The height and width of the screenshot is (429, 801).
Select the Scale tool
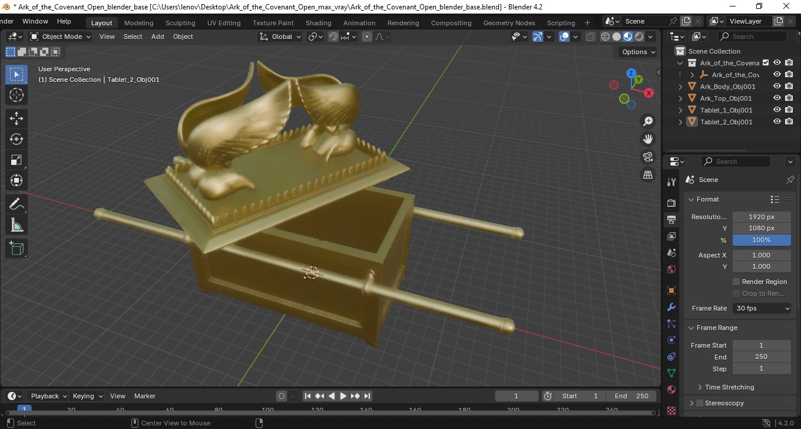[x=16, y=160]
